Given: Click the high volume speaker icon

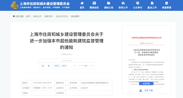Looking at the screenshot, I should [x=92, y=66].
